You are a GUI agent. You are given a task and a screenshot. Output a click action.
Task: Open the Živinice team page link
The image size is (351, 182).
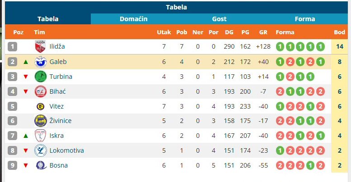pos(61,121)
